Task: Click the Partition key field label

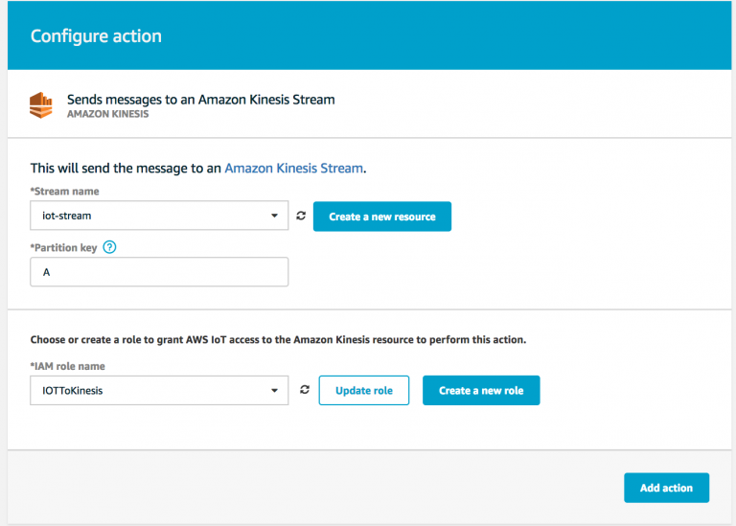Action: pos(64,248)
